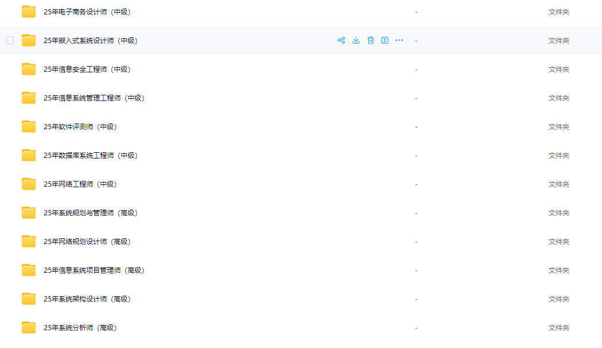Viewport: 602px width, 348px height.
Task: Open folder name 25年数据库系统工程师（中级）
Action: (x=91, y=156)
